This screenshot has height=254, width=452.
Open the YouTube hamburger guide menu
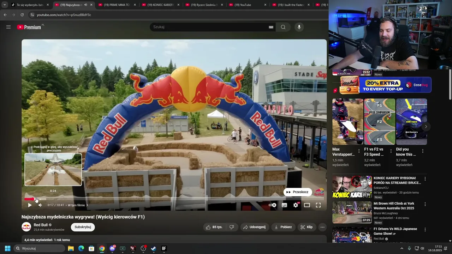click(8, 27)
